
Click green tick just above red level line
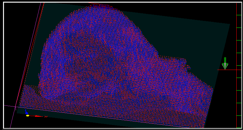[239, 65]
